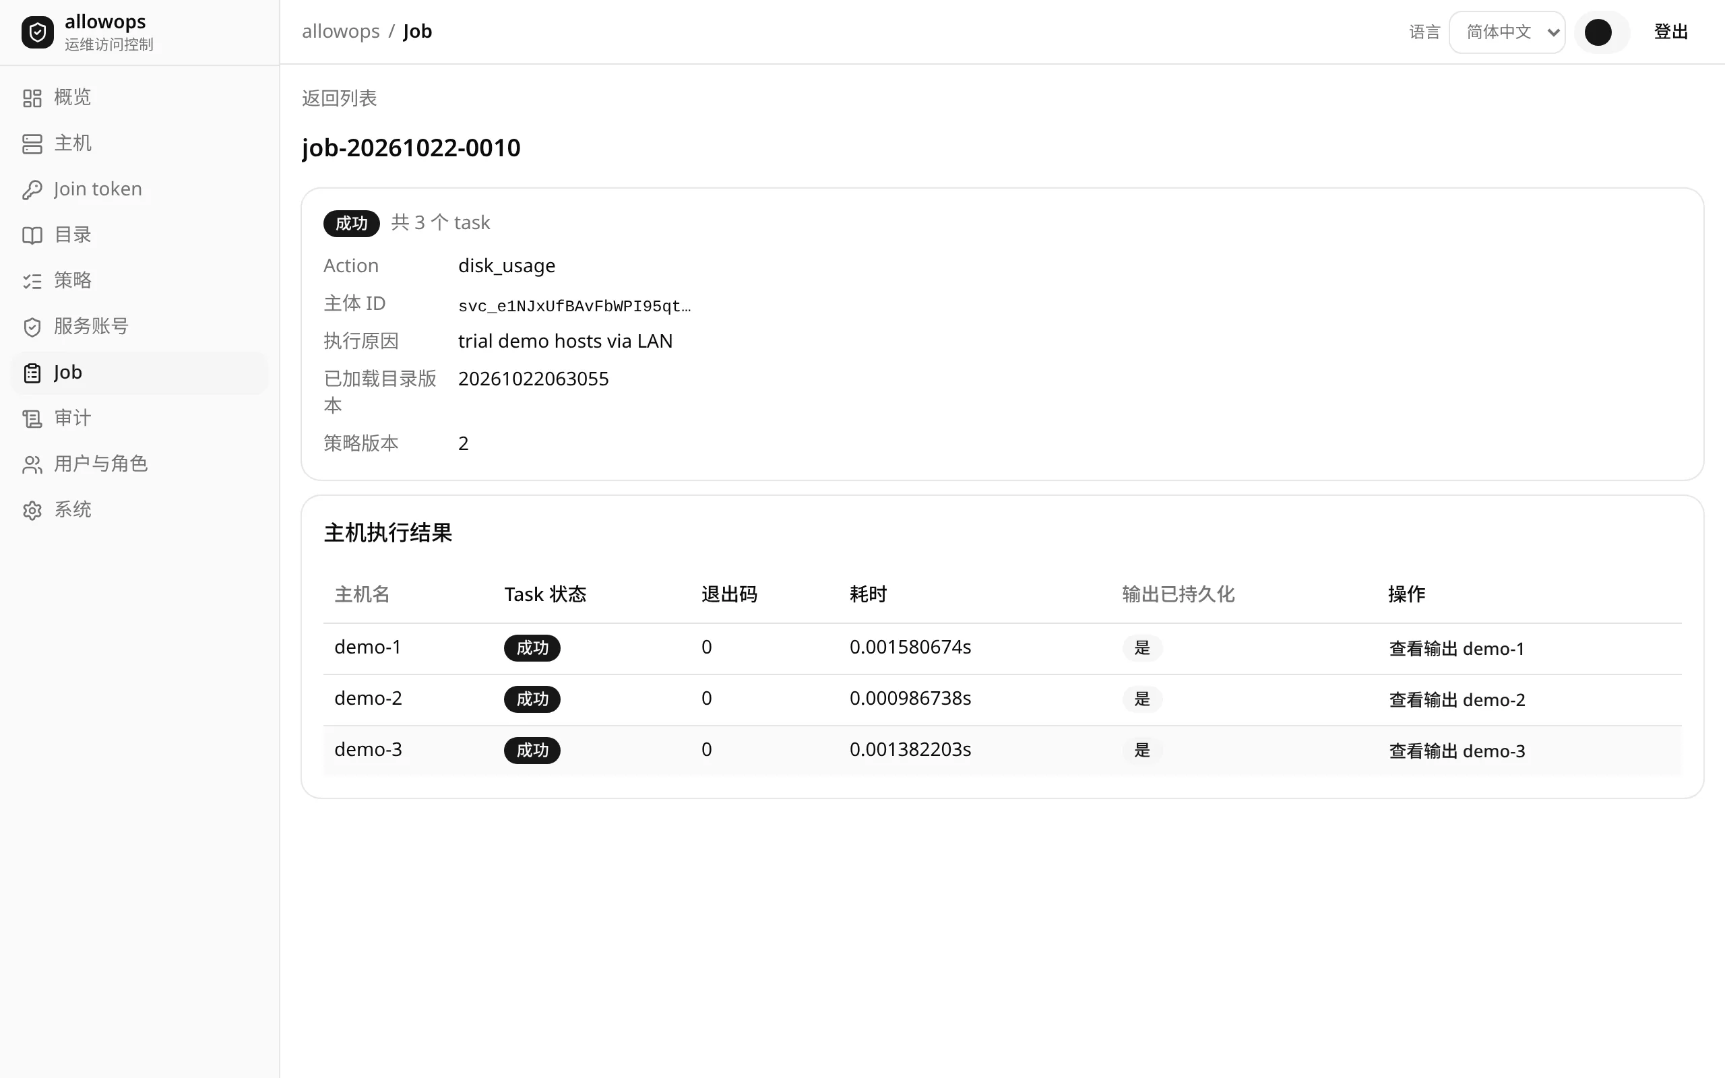
Task: Click 登出 logout button
Action: click(x=1671, y=32)
